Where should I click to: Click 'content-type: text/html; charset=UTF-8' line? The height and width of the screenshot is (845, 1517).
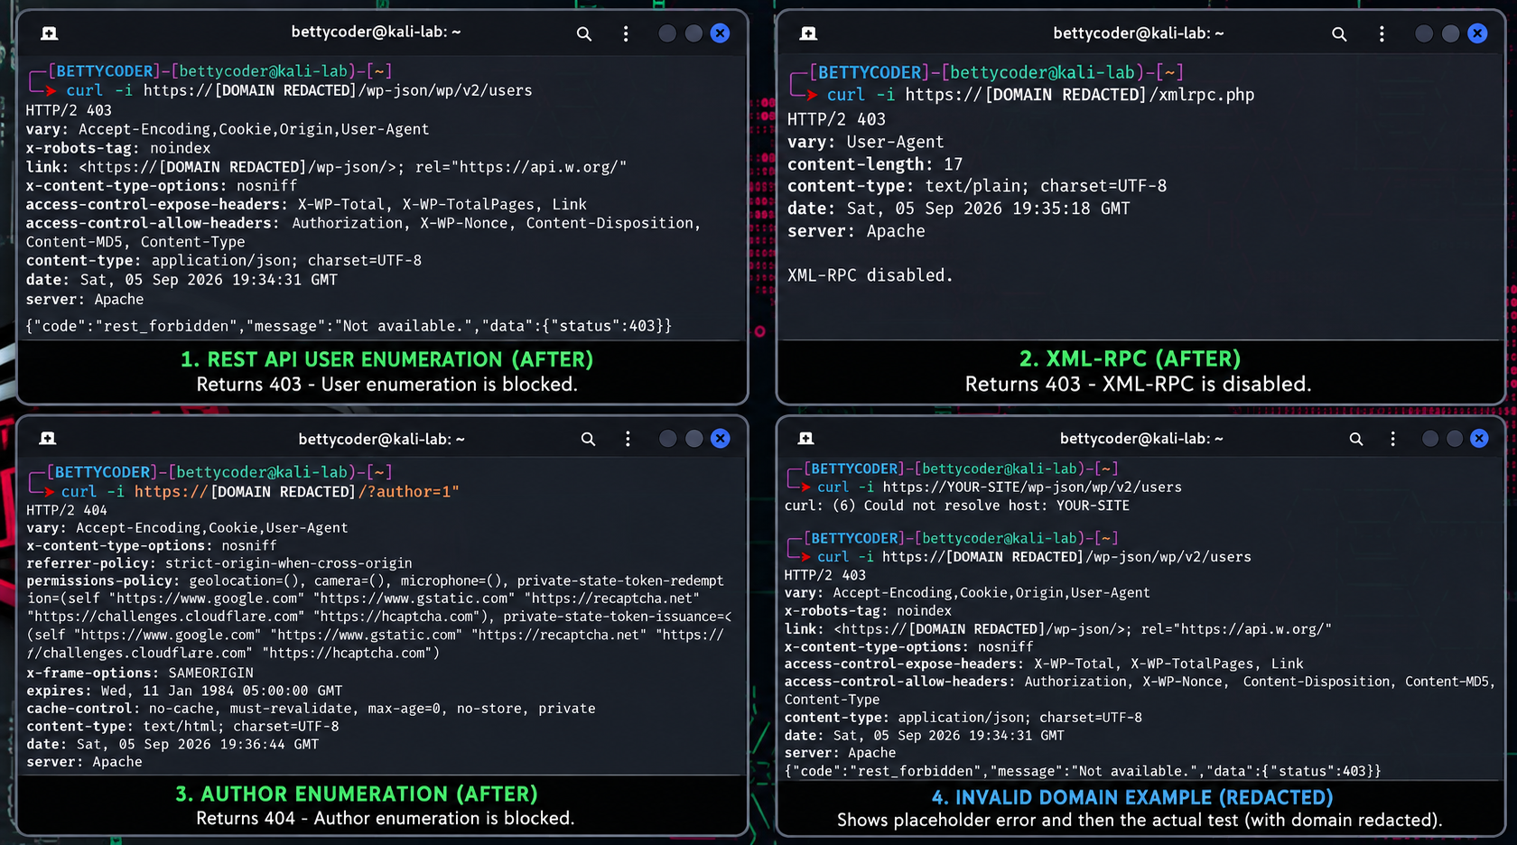[x=182, y=726]
